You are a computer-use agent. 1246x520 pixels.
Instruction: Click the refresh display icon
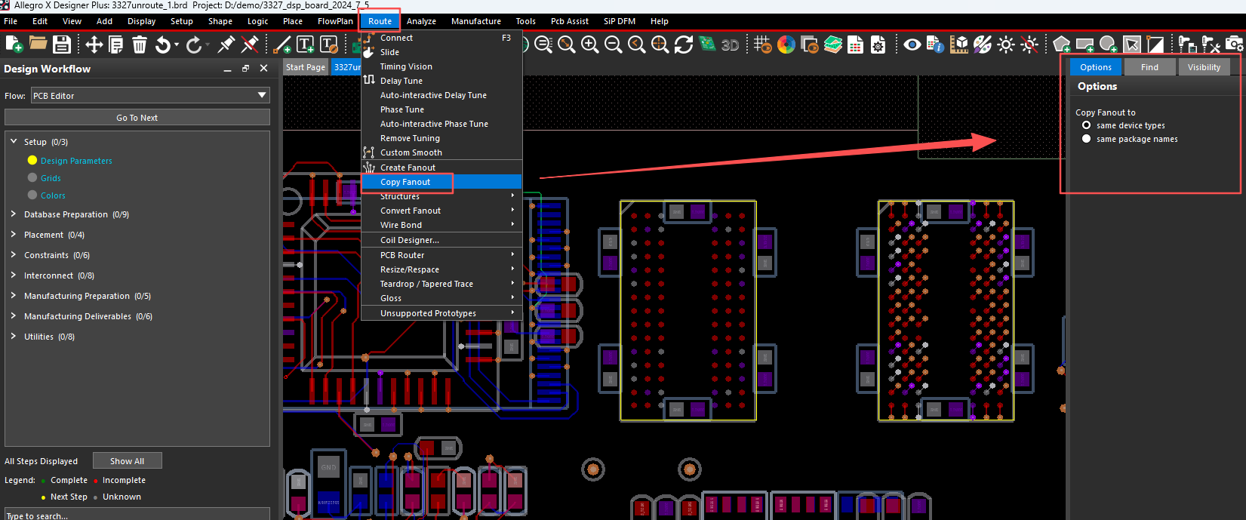click(684, 45)
